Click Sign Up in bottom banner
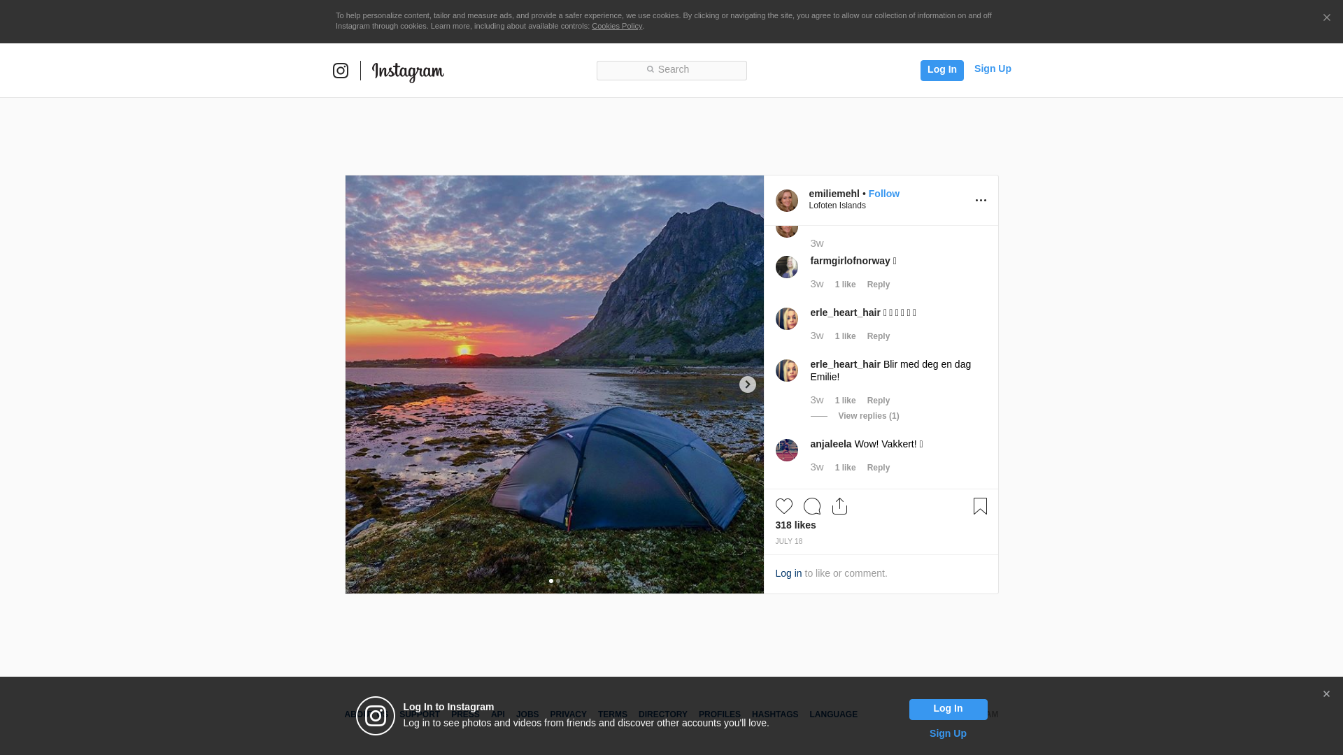 [948, 733]
